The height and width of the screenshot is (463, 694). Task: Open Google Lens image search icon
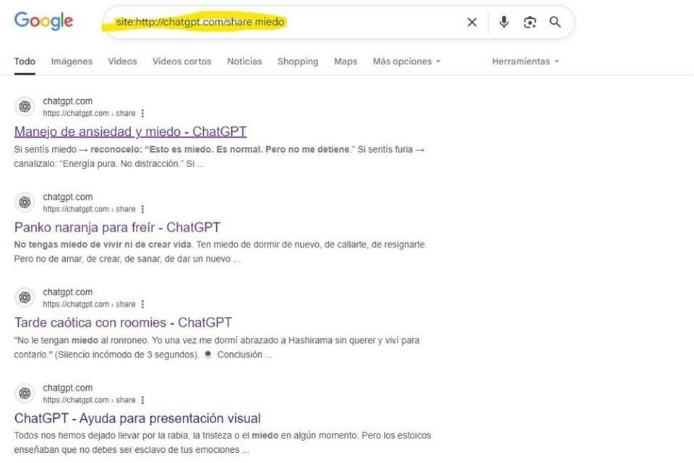point(530,22)
